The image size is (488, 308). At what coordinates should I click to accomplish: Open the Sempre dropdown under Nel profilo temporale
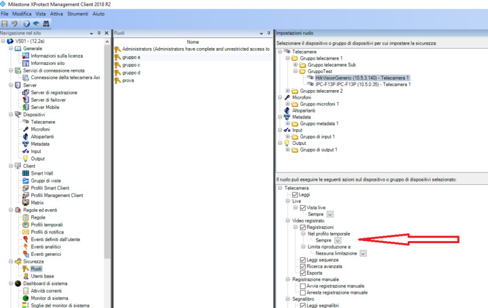[338, 240]
